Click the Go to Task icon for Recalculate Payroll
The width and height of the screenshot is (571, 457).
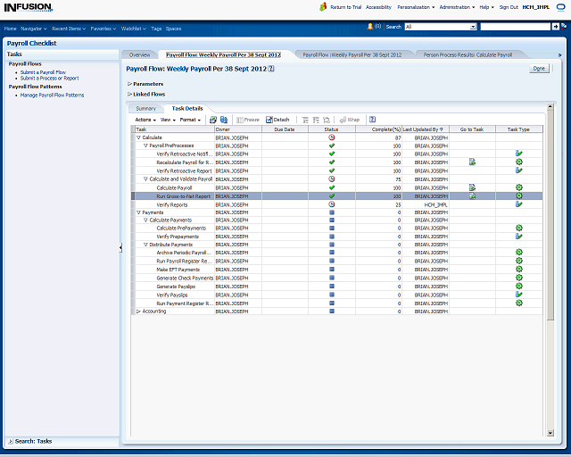click(x=472, y=162)
